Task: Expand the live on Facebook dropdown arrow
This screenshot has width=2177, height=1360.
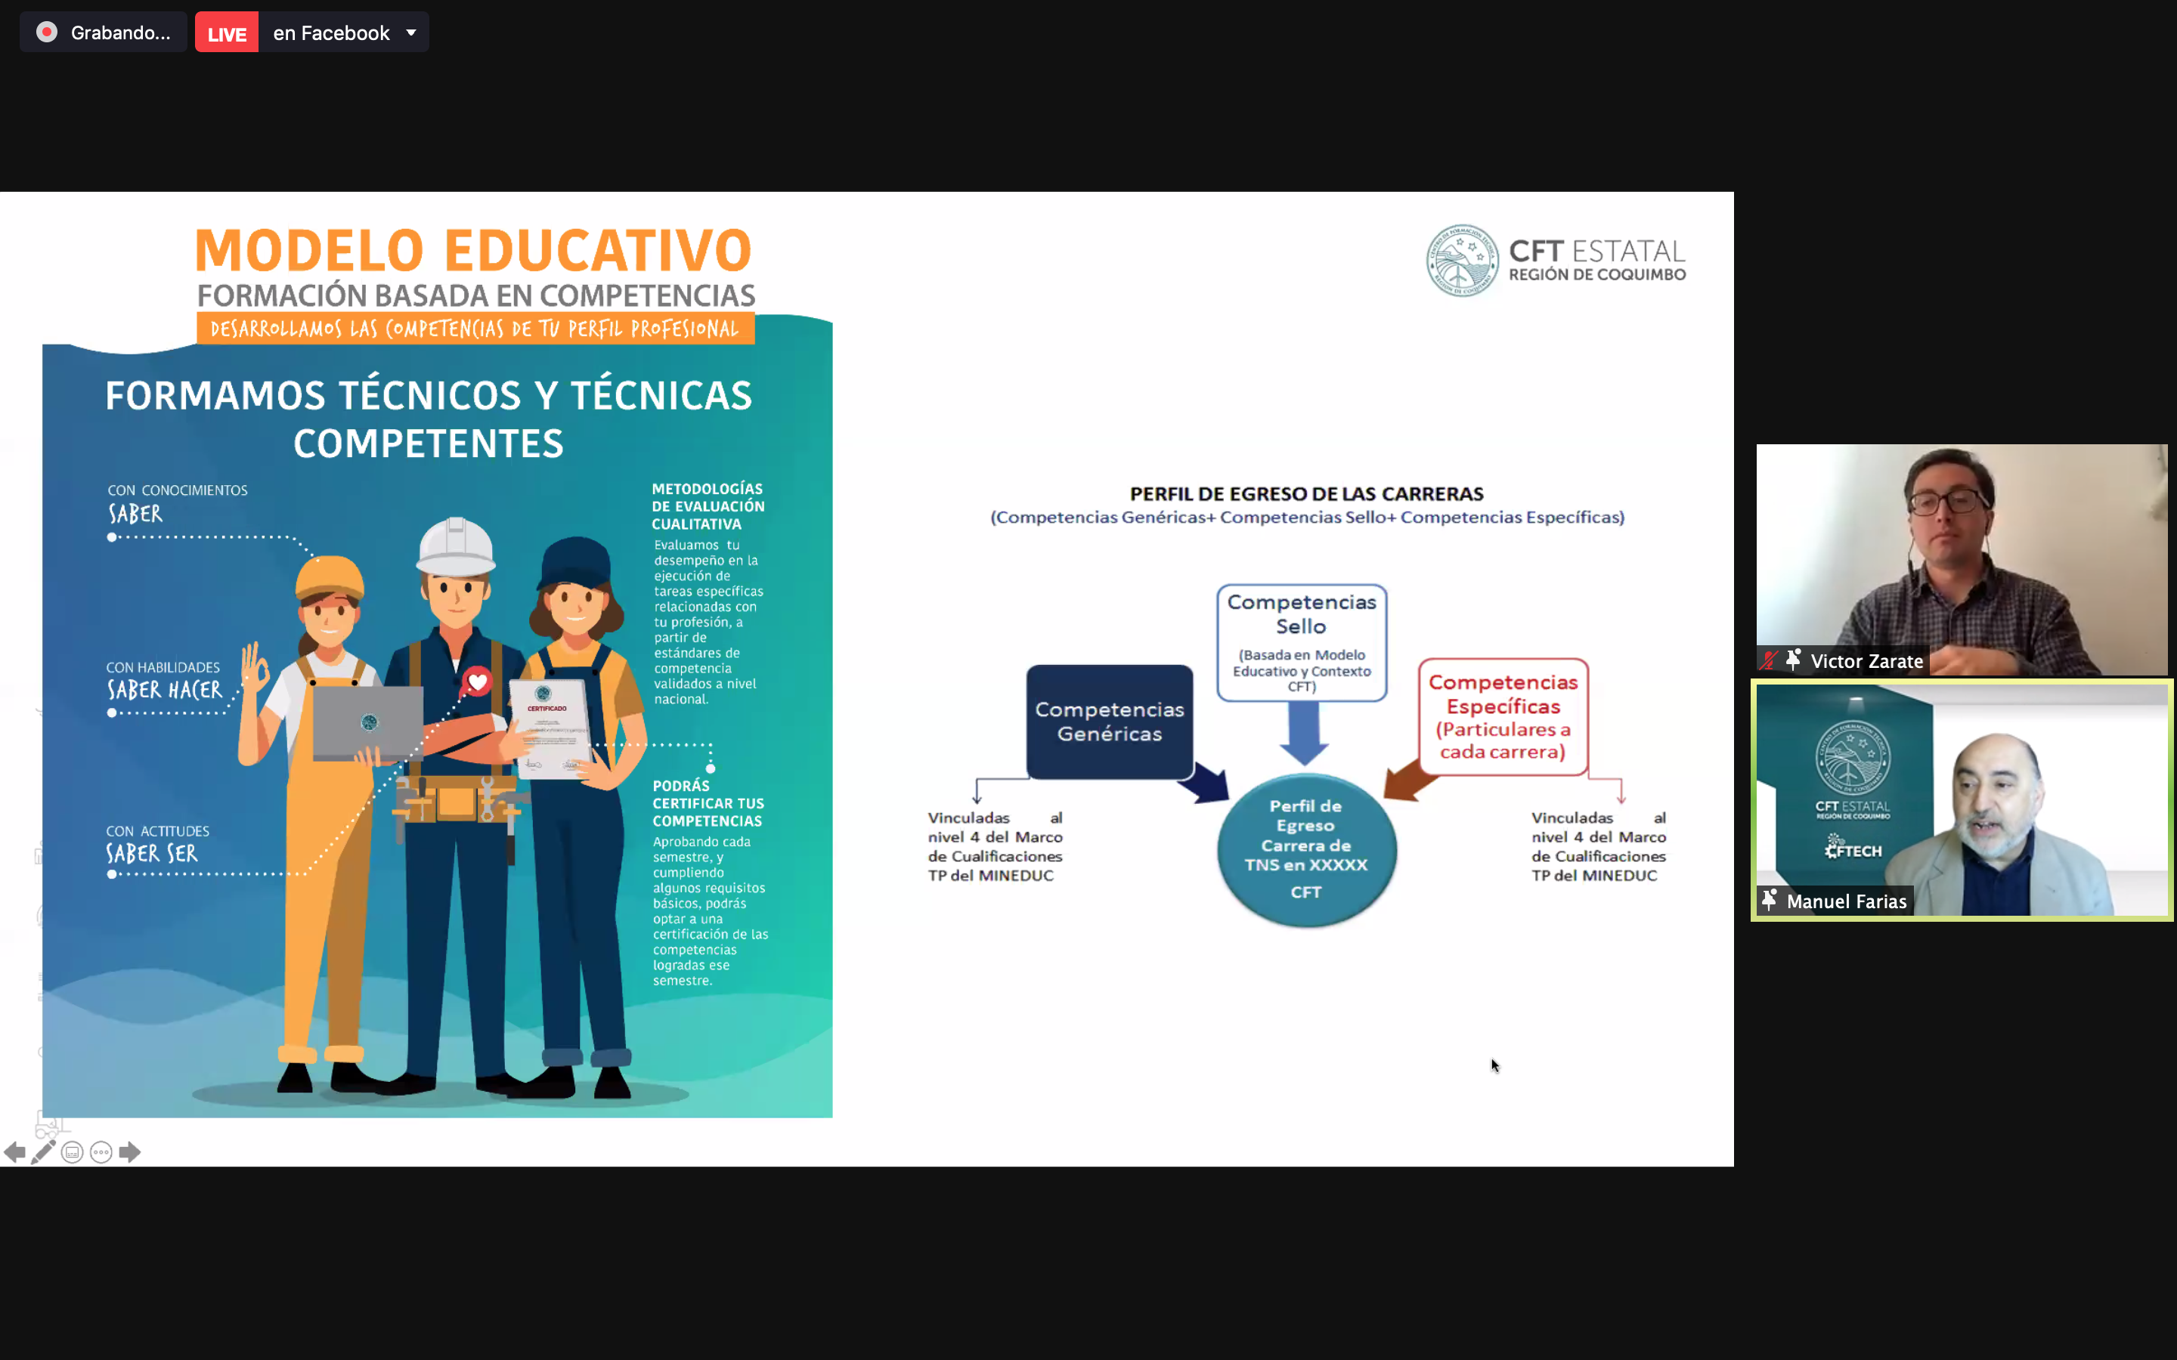Action: (411, 32)
